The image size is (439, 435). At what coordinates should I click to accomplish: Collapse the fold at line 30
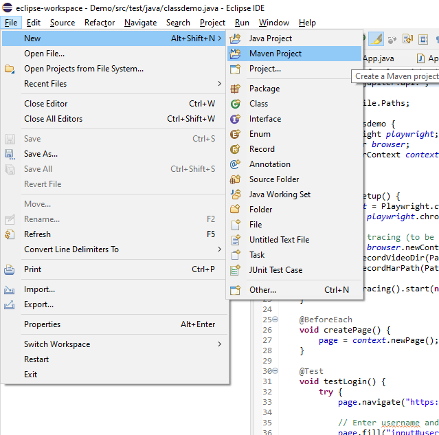pos(275,371)
